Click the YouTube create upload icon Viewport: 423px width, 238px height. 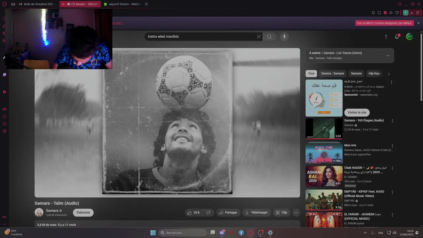(x=386, y=37)
